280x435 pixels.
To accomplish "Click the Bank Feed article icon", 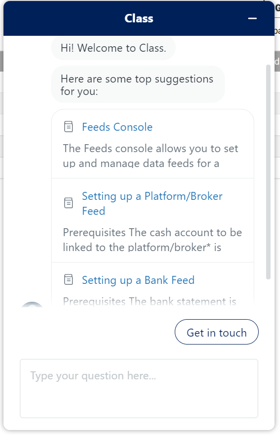I will [69, 279].
